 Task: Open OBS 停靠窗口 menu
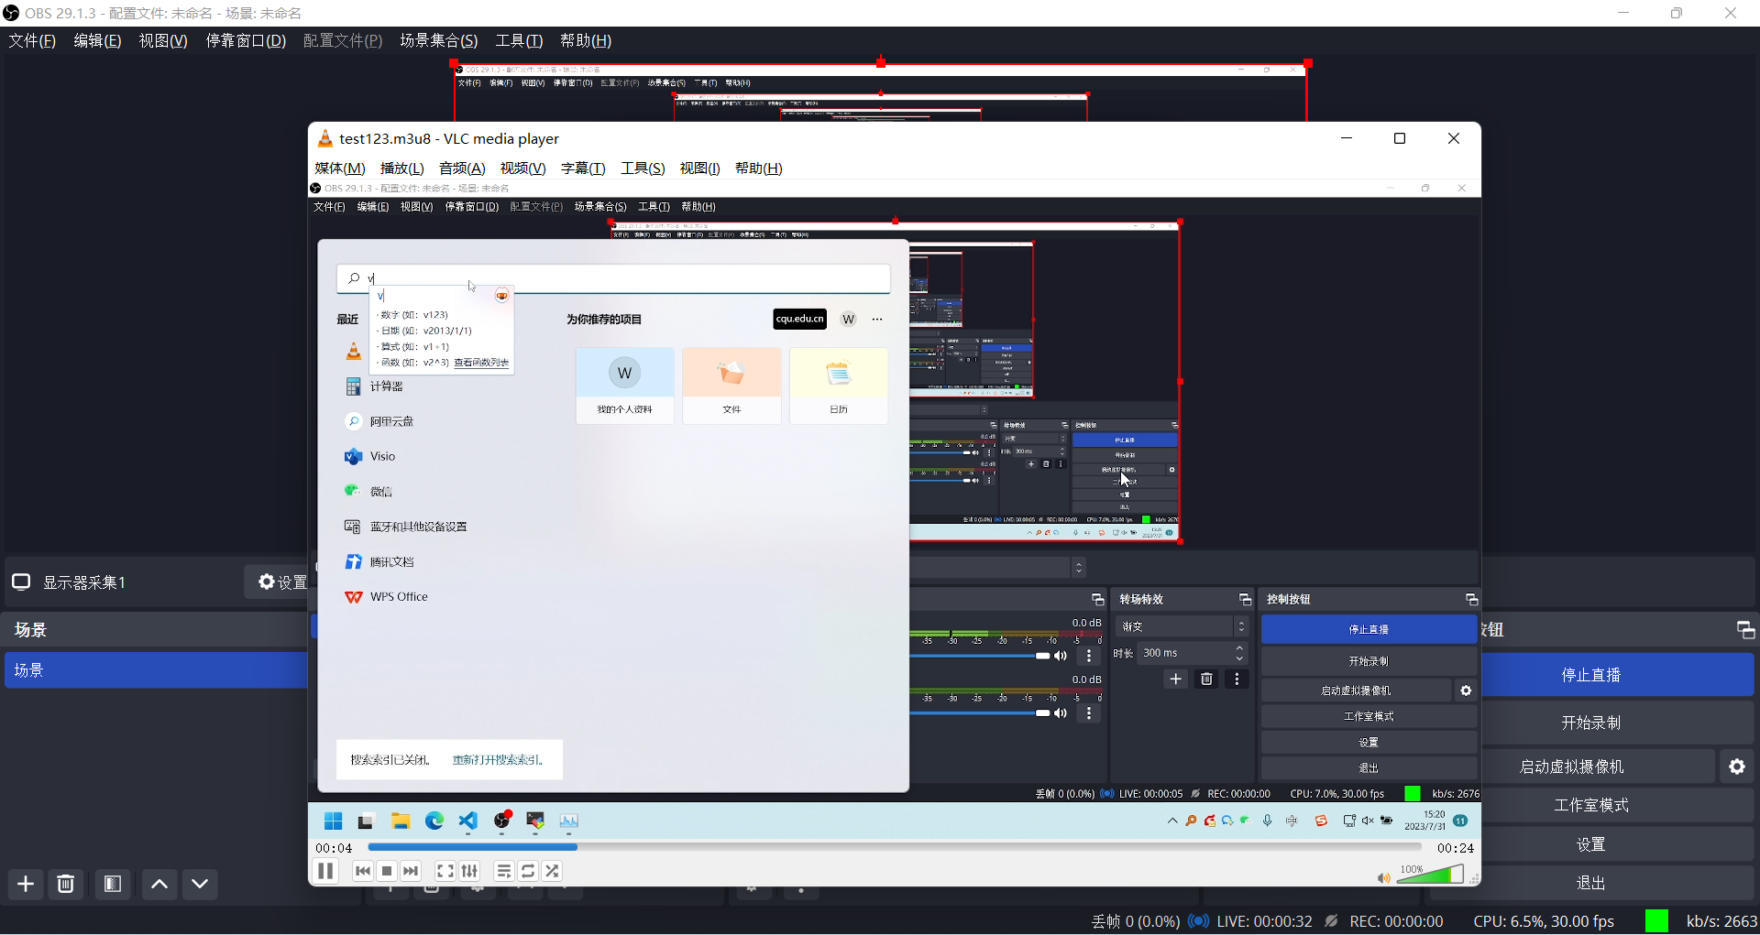246,40
